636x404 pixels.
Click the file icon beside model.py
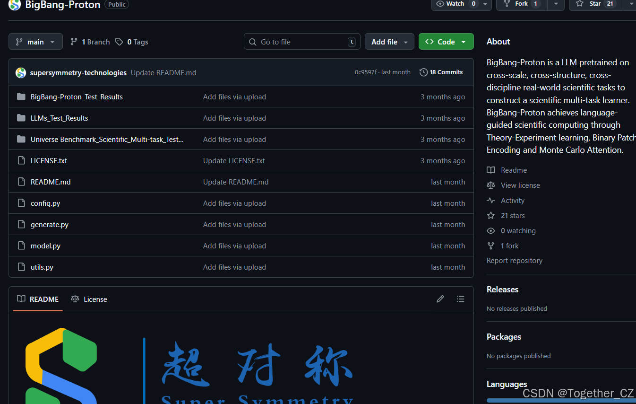point(21,246)
